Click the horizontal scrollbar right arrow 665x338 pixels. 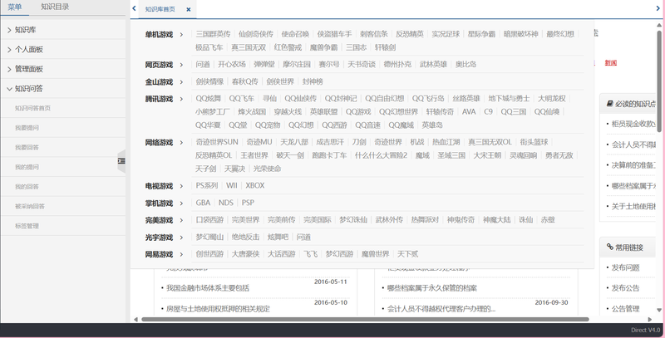point(650,320)
